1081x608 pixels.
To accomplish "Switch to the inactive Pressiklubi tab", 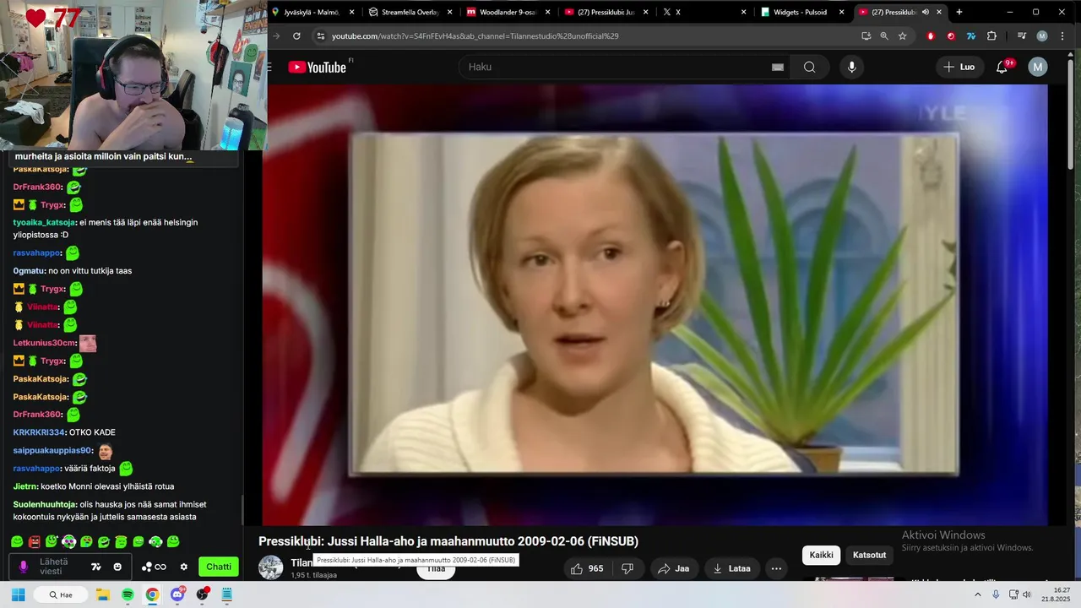I will coord(604,12).
